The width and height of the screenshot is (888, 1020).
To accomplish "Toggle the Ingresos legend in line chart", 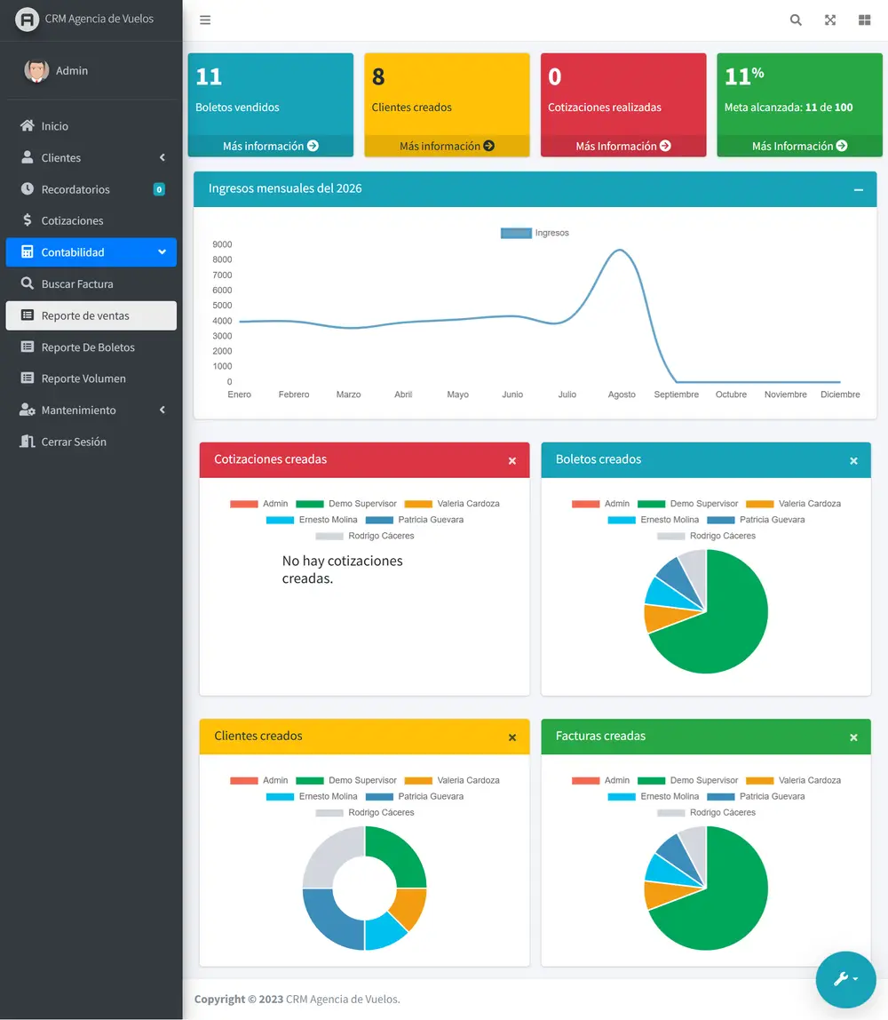I will coord(535,233).
